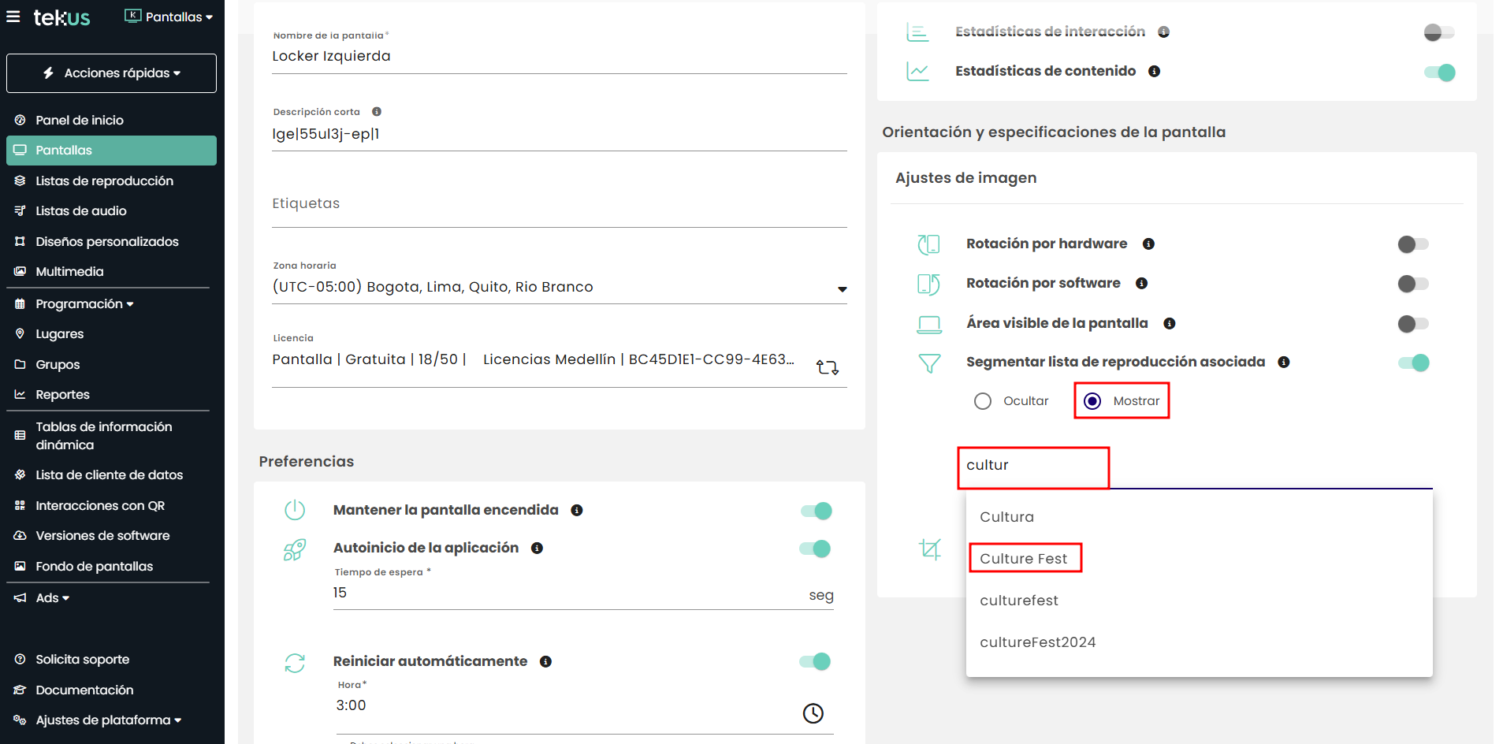Expand Programación submenu in sidebar
Screen dimensions: 1503x744
[x=84, y=304]
